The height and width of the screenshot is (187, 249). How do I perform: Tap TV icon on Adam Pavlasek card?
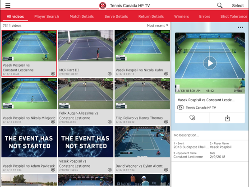(53, 170)
